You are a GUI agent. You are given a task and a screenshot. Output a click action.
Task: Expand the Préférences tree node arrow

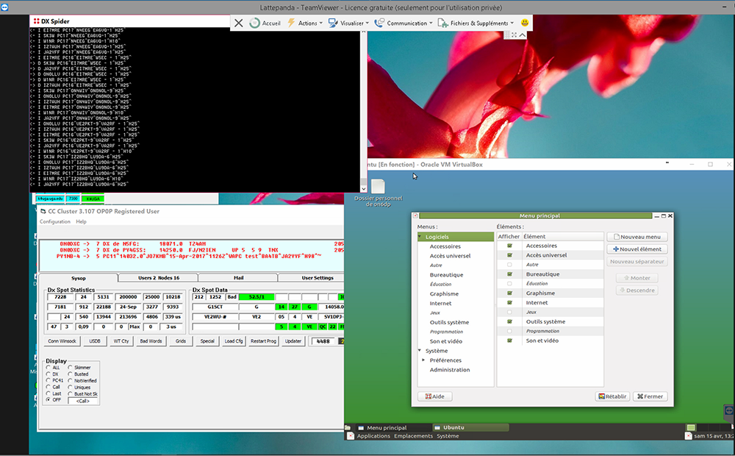[x=424, y=360]
